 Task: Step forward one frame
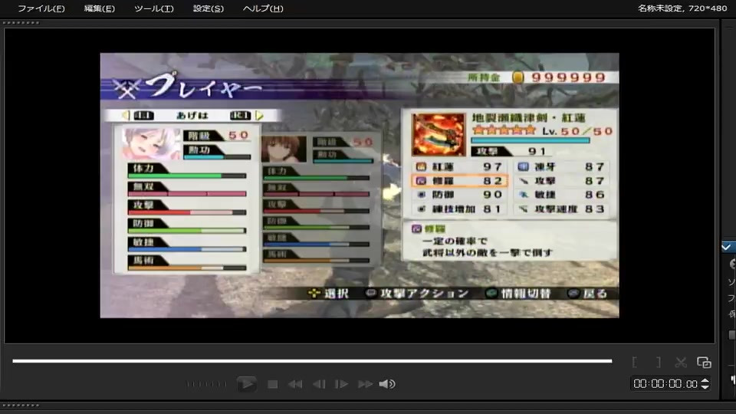341,384
